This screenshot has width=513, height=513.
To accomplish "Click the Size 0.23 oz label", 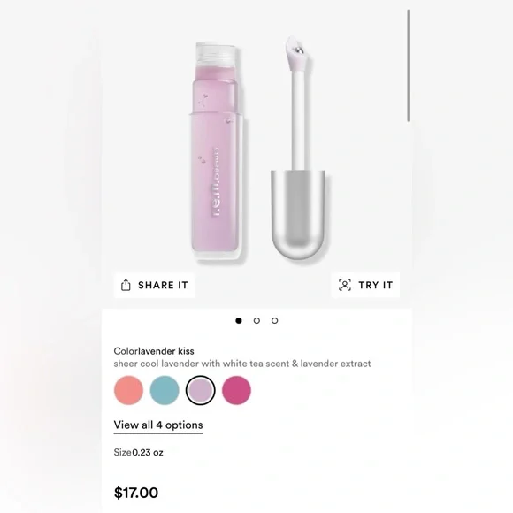I will click(x=138, y=453).
